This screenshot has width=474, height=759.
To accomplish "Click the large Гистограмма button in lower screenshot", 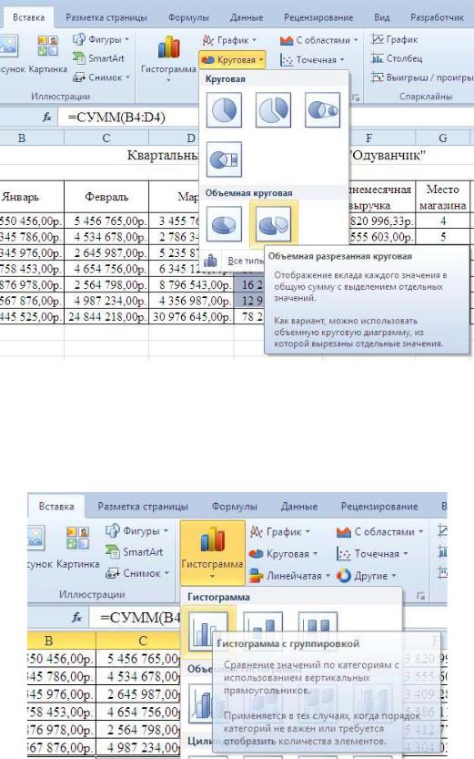I will [x=212, y=553].
